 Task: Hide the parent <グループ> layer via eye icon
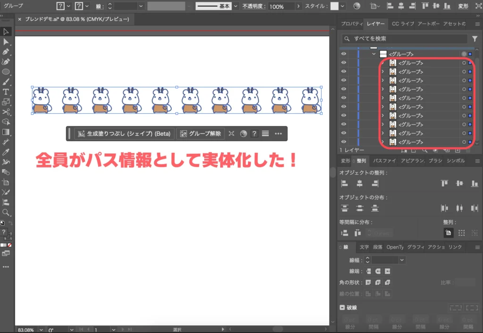click(x=343, y=54)
